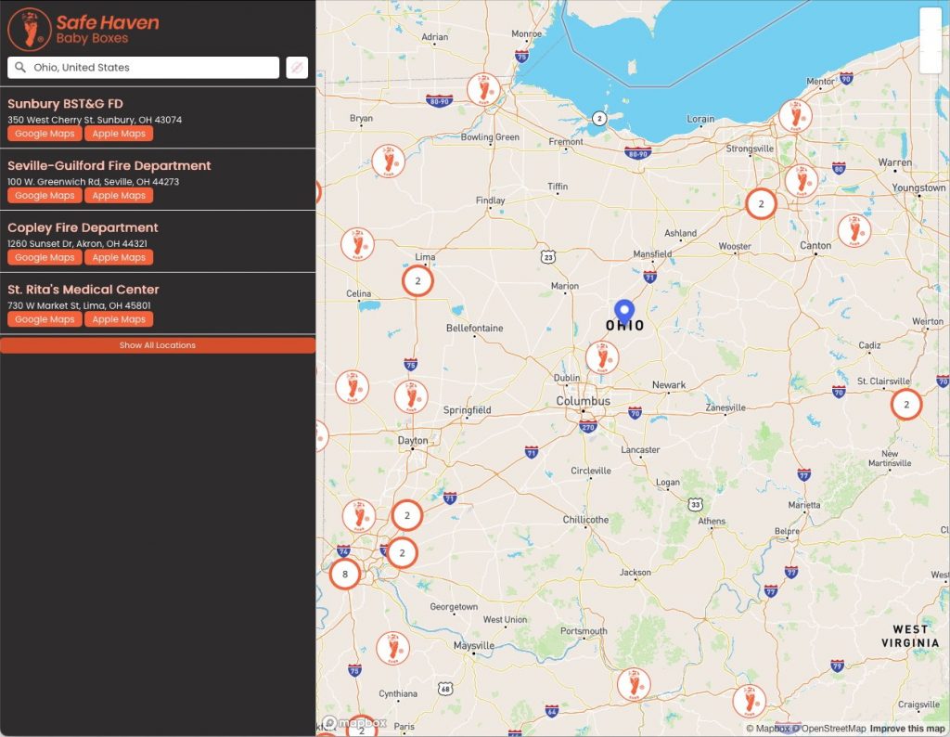Open Apple Maps for Copley Fire Department
The height and width of the screenshot is (737, 950).
119,257
